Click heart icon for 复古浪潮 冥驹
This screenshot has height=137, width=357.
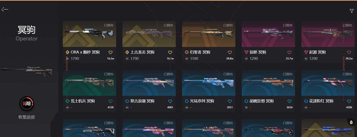[170, 101]
